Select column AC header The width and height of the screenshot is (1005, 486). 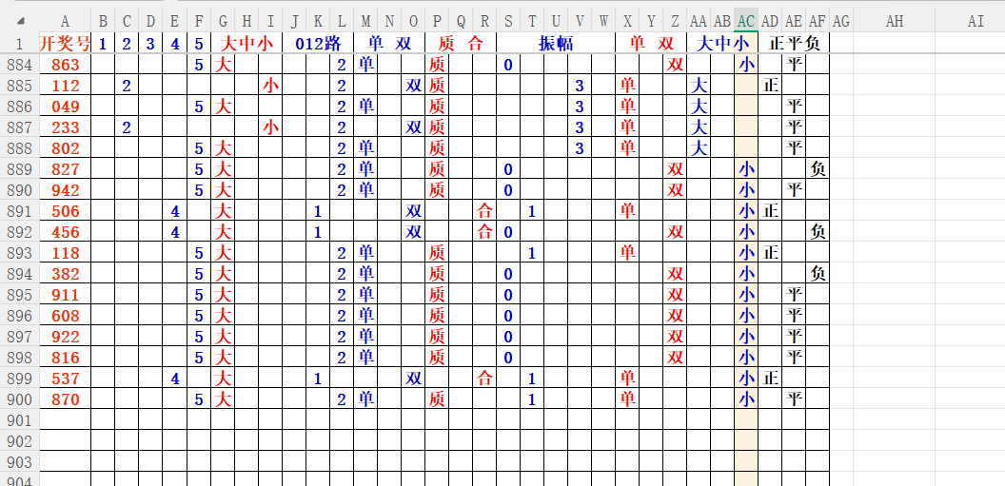[746, 22]
